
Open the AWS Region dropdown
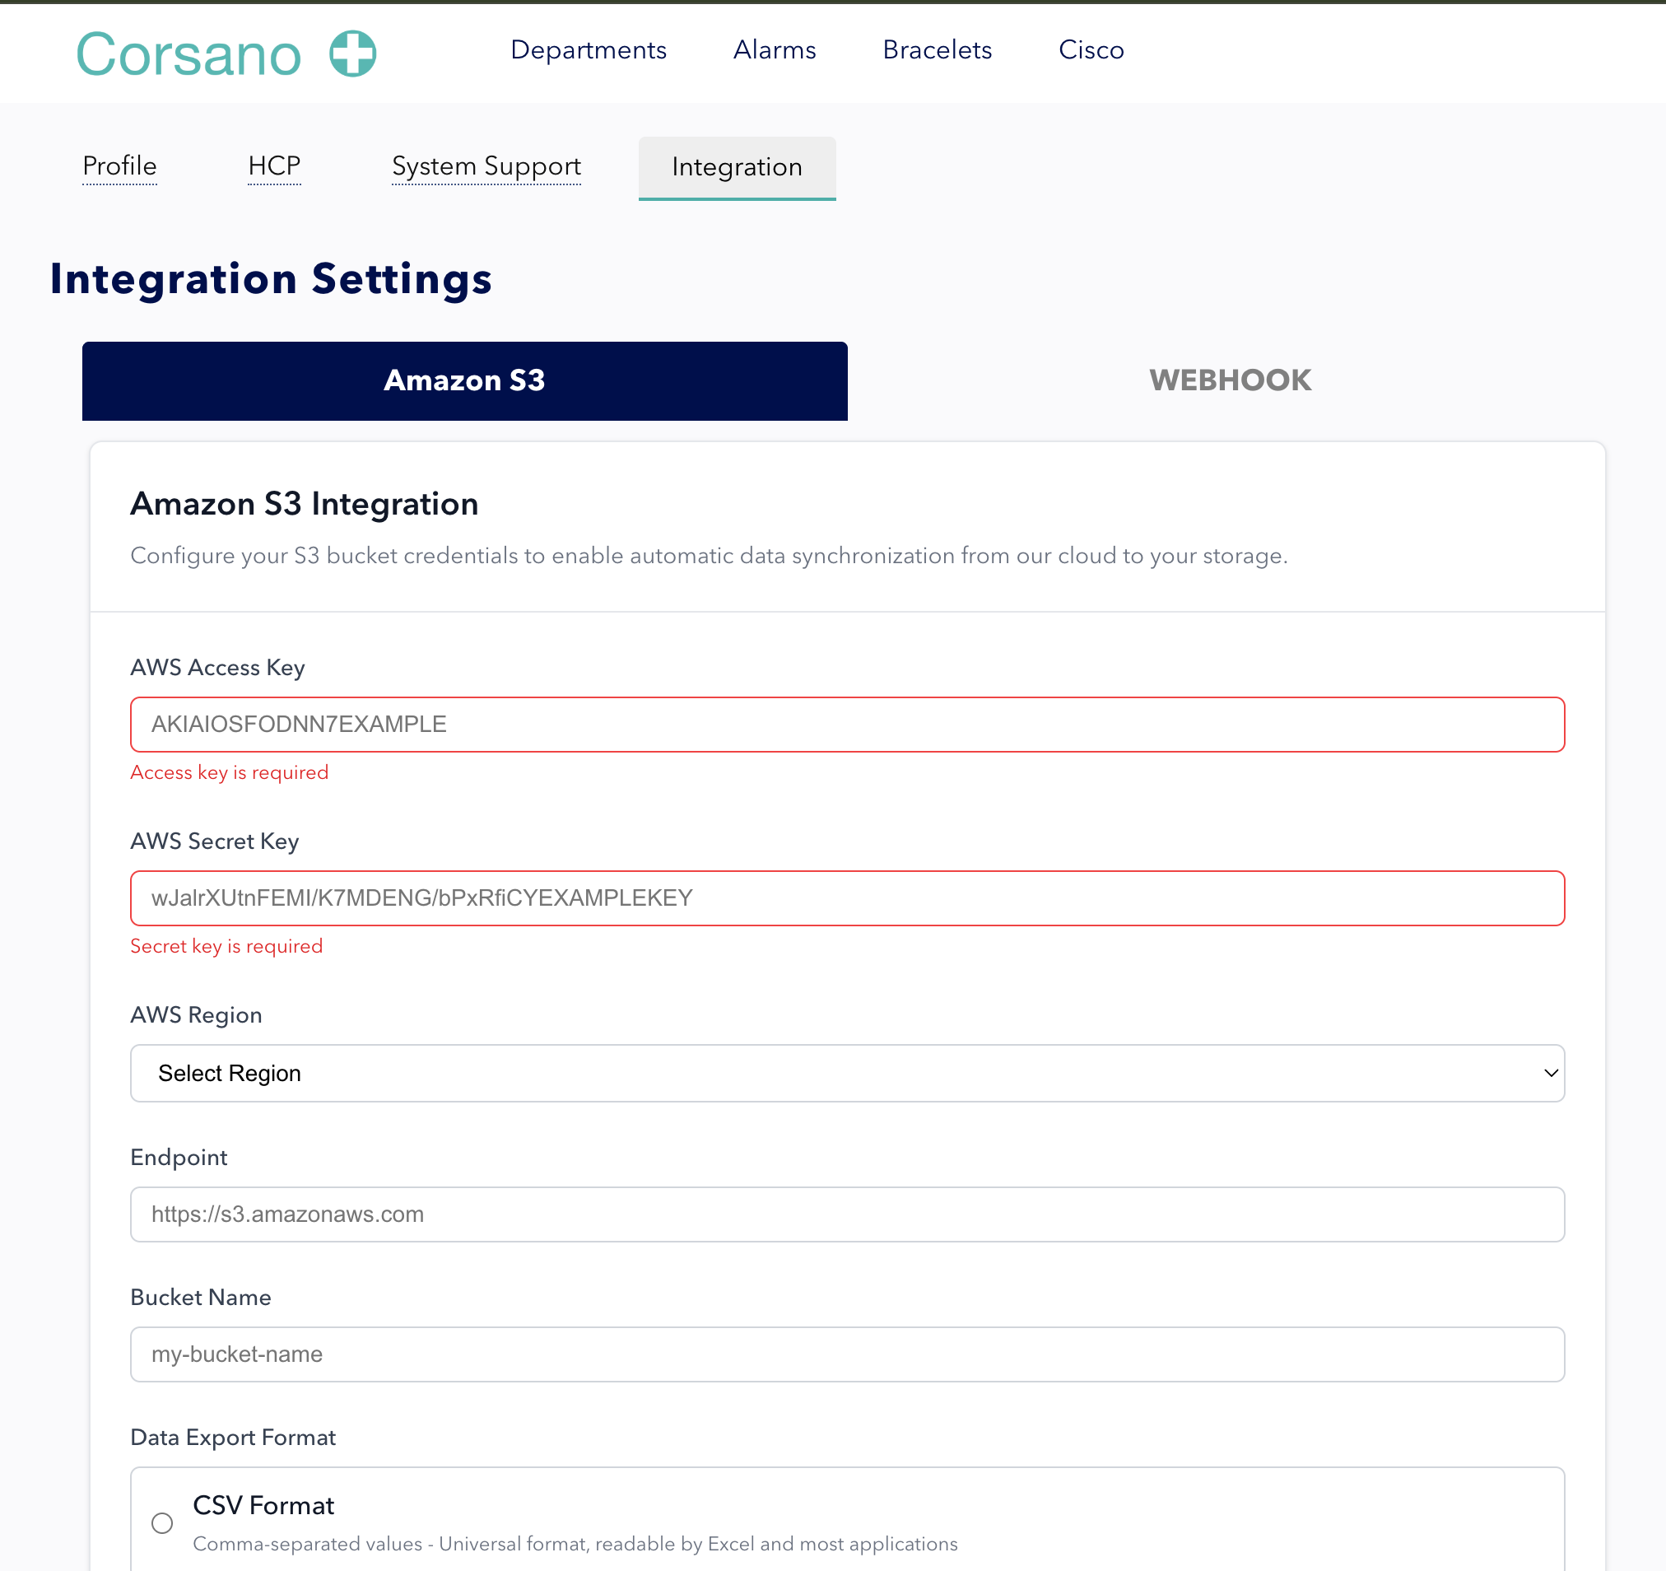click(846, 1073)
